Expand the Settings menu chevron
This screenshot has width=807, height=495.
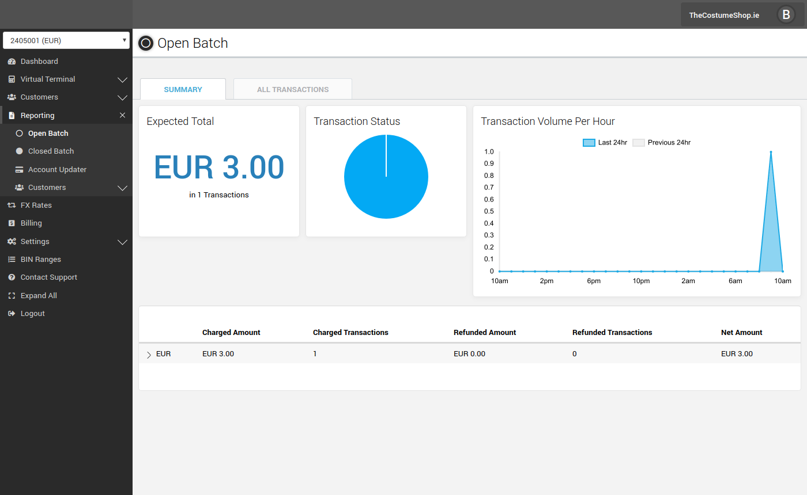122,242
